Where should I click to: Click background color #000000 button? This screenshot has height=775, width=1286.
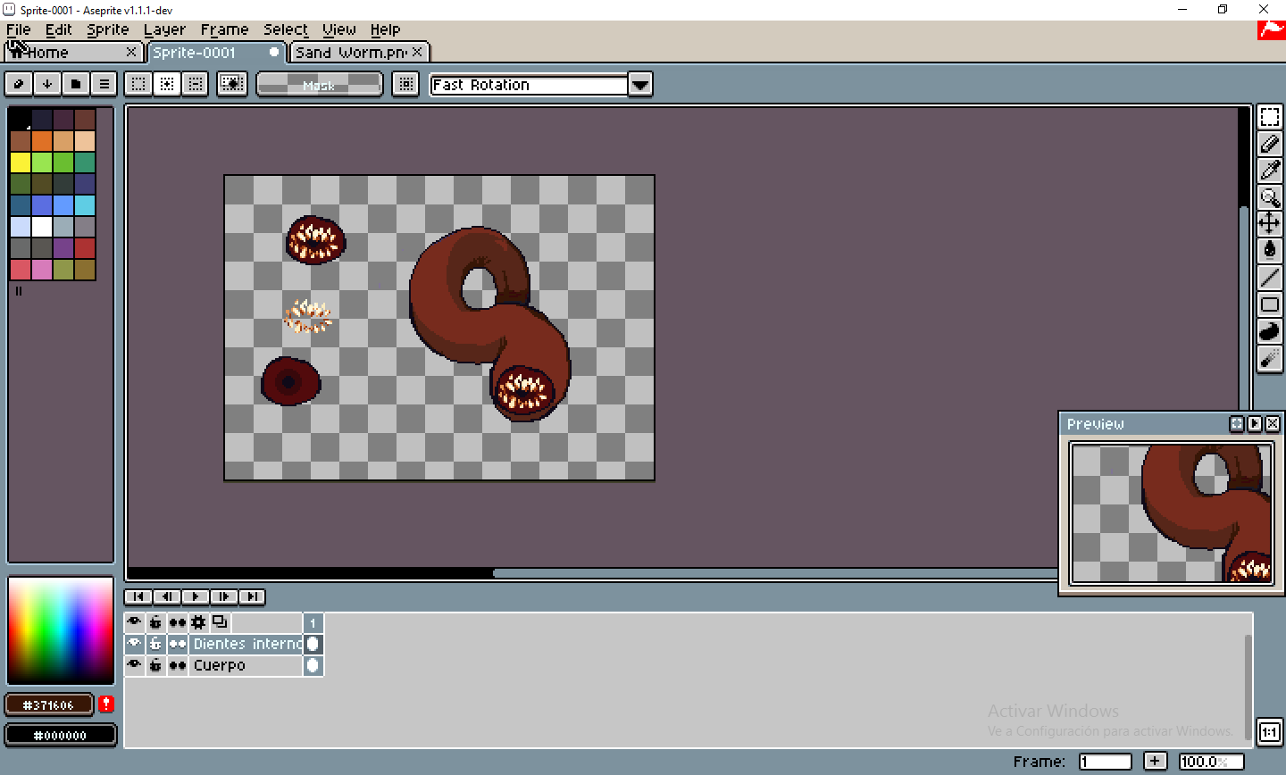pos(61,735)
